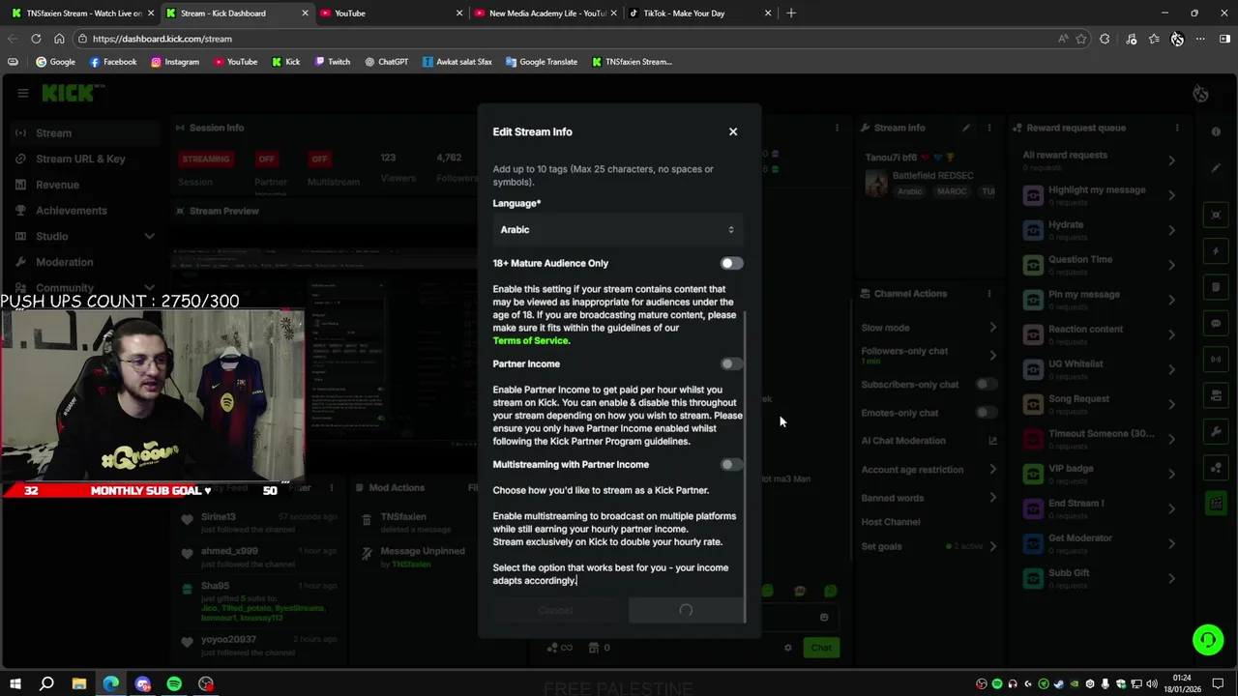This screenshot has width=1238, height=696.
Task: Click the browser address bar
Action: (x=571, y=39)
